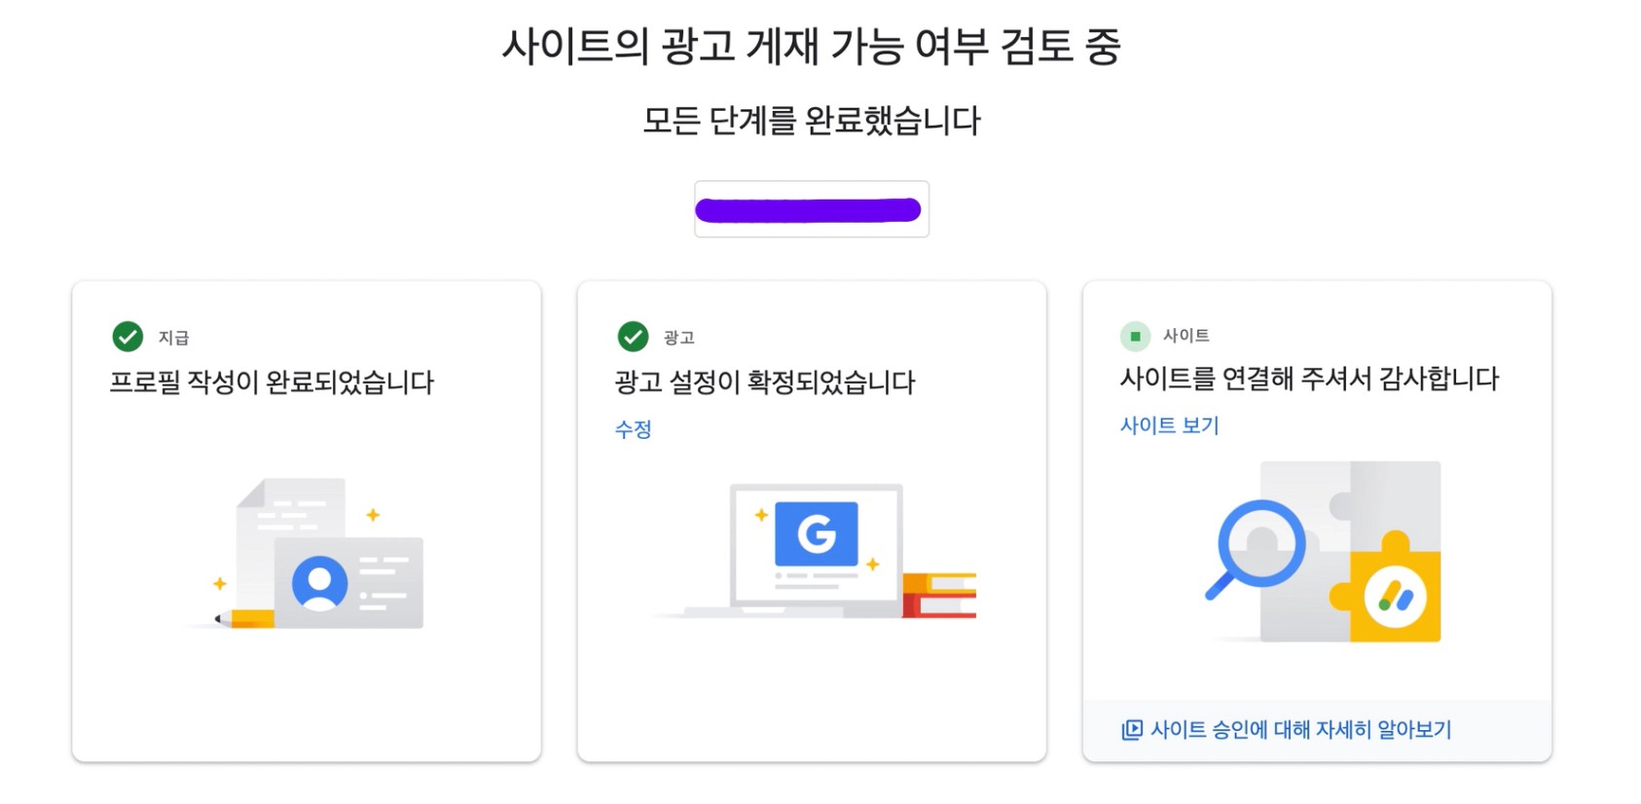1641x804 pixels.
Task: Click the blue magnifying glass illustration
Action: click(x=1258, y=545)
